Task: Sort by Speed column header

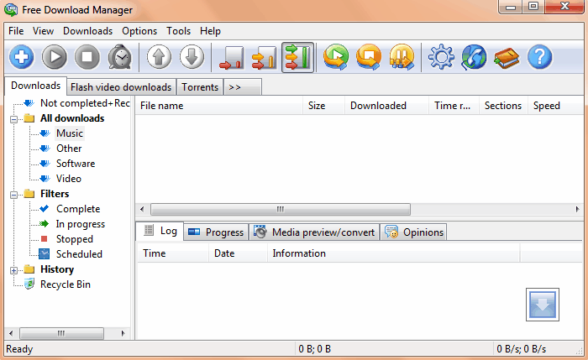Action: [555, 106]
